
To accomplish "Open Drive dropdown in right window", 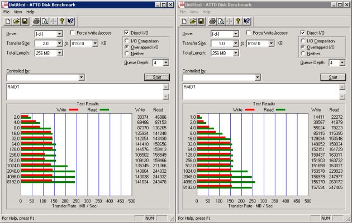I will point(235,34).
